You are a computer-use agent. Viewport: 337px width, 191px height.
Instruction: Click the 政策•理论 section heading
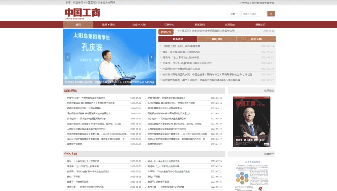pyautogui.click(x=70, y=91)
